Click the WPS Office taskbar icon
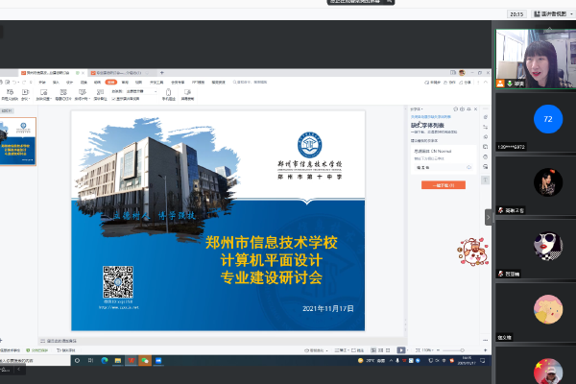The image size is (576, 384). pos(132,361)
